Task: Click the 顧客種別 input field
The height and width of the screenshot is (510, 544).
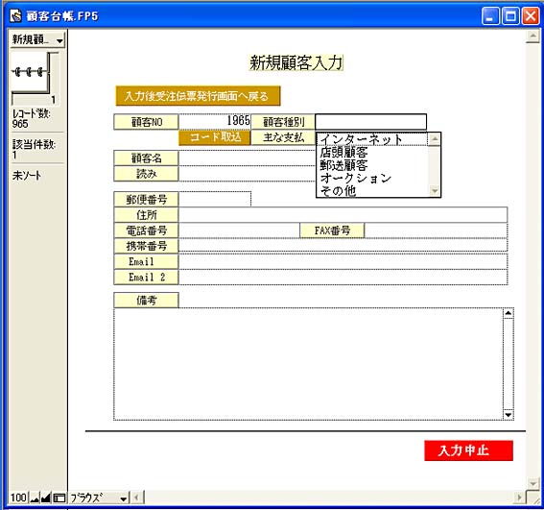Action: click(x=371, y=122)
